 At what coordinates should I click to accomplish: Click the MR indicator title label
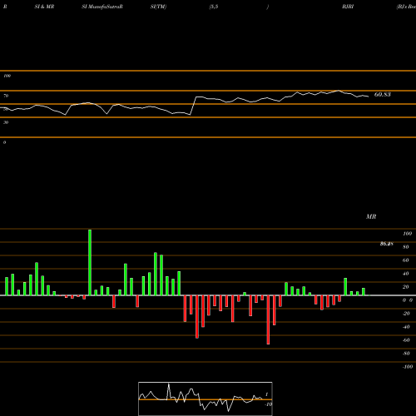click(371, 216)
